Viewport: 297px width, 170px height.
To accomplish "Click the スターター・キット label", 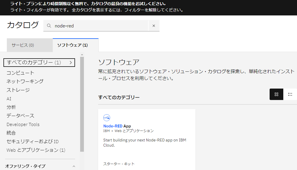I will (x=119, y=164).
